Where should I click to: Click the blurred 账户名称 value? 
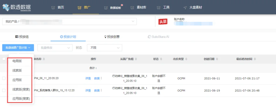pos(193,23)
